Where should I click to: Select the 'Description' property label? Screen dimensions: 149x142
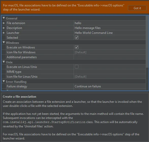[14, 28]
